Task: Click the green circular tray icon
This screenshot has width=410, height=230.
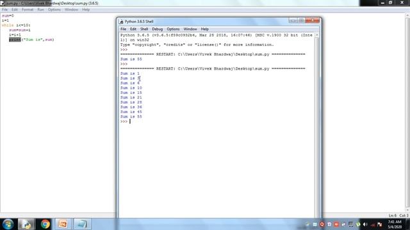Action: pyautogui.click(x=358, y=224)
